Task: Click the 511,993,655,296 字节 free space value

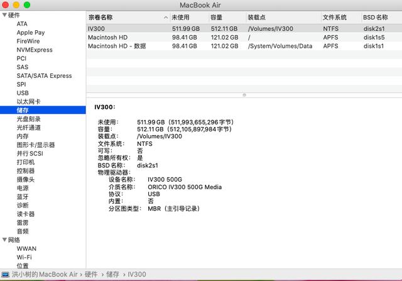Action: (x=201, y=122)
